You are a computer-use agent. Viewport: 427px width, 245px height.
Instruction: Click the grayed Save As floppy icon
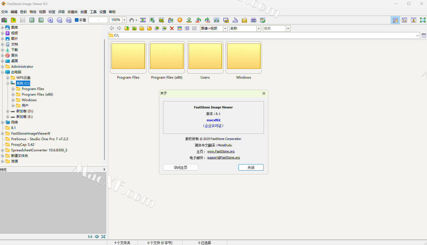pyautogui.click(x=23, y=20)
